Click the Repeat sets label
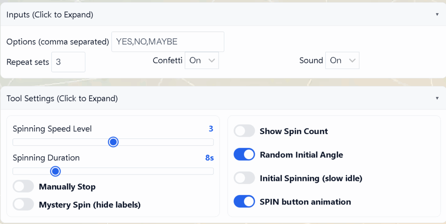The image size is (446, 224). (28, 62)
